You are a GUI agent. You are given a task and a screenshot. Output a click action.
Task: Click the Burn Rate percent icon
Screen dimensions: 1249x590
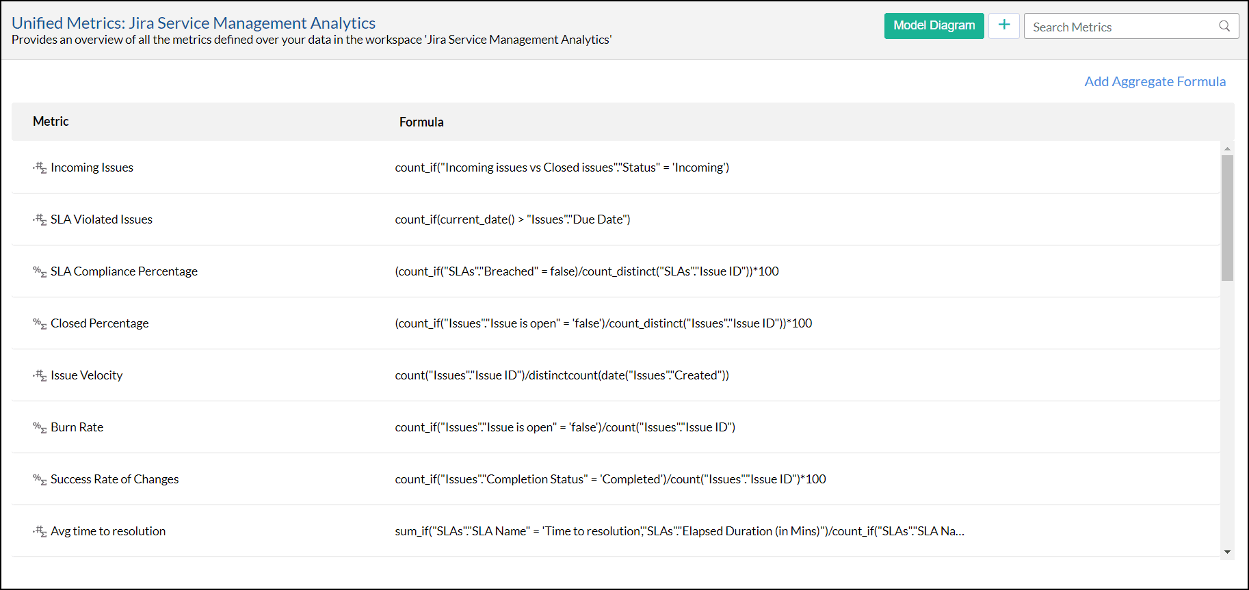pyautogui.click(x=40, y=427)
